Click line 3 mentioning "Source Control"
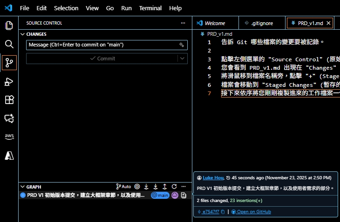The width and height of the screenshot is (340, 222). tap(280, 59)
